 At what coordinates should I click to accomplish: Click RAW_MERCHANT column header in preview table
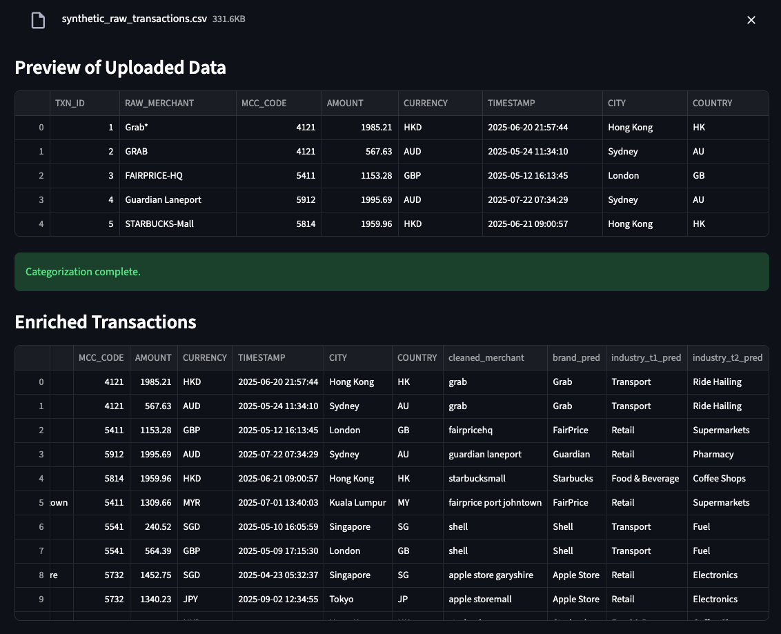click(159, 103)
